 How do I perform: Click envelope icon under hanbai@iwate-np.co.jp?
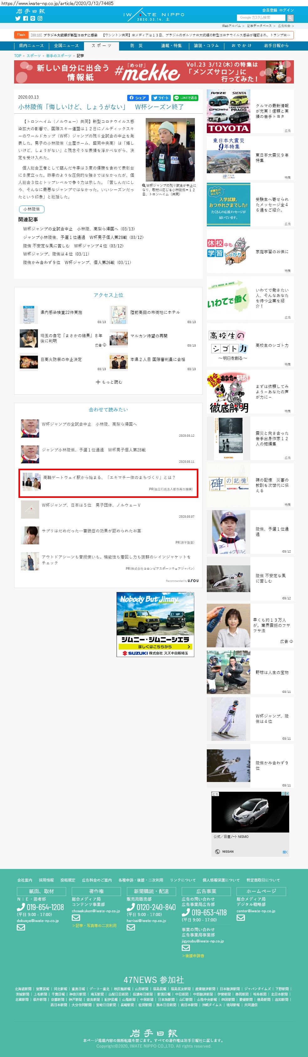131,927
